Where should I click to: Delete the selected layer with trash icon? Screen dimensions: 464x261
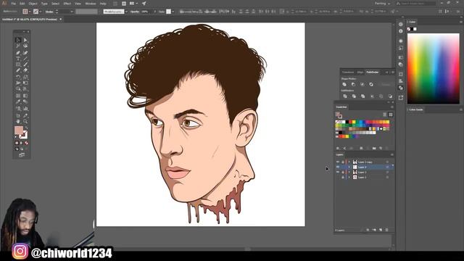[x=386, y=230]
